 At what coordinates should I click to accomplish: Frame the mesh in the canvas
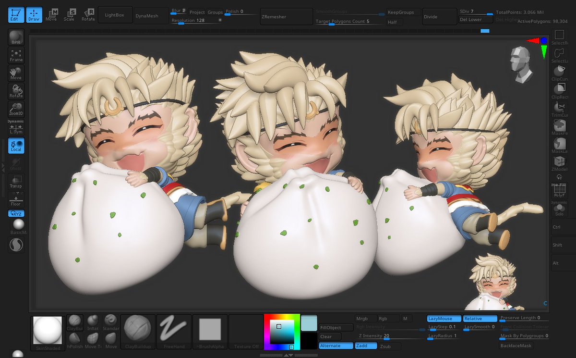point(16,55)
